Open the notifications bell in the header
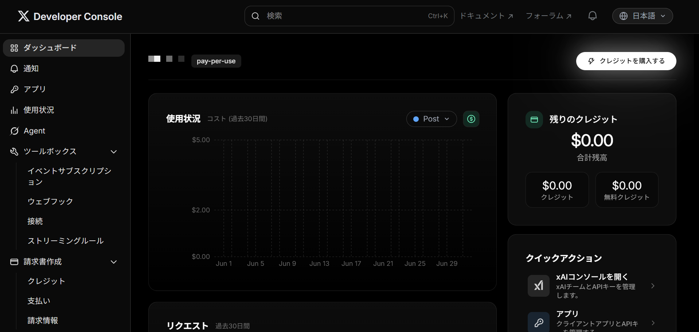The image size is (699, 332). point(593,16)
